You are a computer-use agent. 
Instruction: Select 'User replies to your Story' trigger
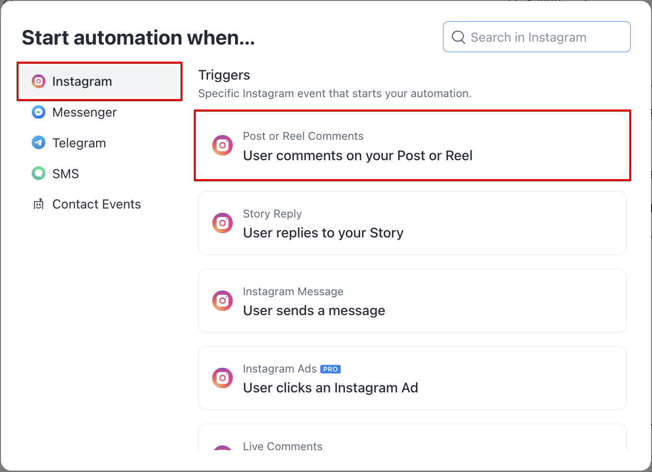click(x=323, y=233)
